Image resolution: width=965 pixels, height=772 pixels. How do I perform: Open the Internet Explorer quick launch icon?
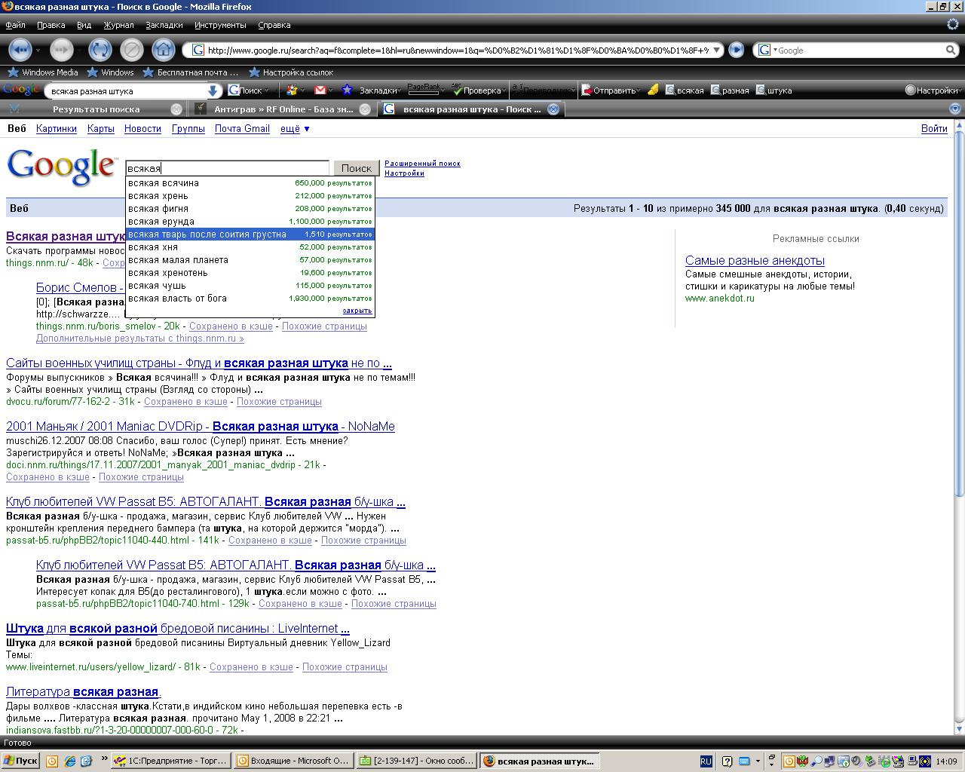pyautogui.click(x=70, y=761)
